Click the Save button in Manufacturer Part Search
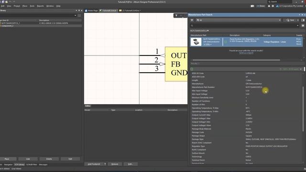This screenshot has height=172, width=306. tap(290, 20)
